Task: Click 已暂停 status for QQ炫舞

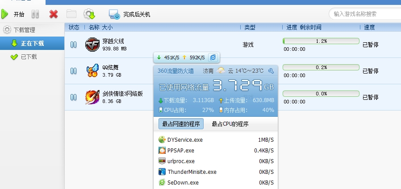Action: [x=370, y=71]
